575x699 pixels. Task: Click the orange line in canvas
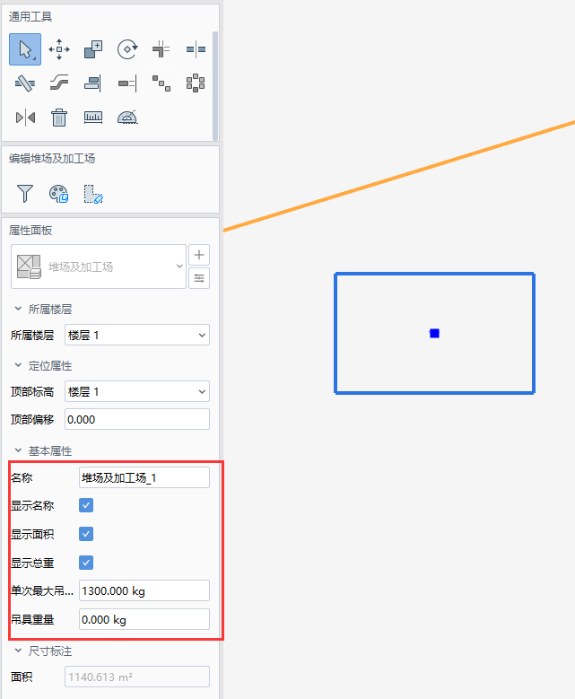point(399,176)
